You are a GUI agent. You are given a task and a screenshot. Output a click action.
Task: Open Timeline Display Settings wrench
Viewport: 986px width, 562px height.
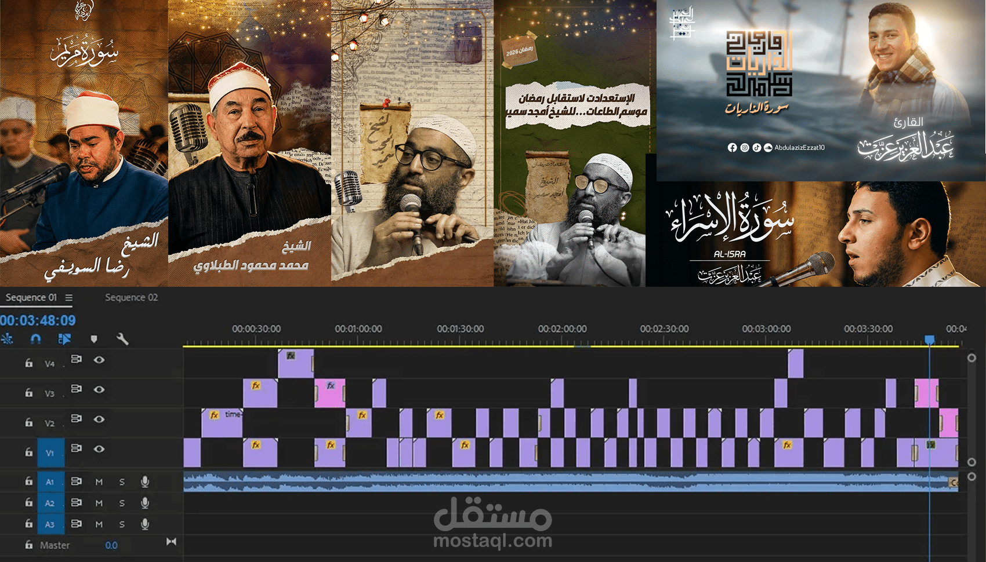[x=122, y=339]
